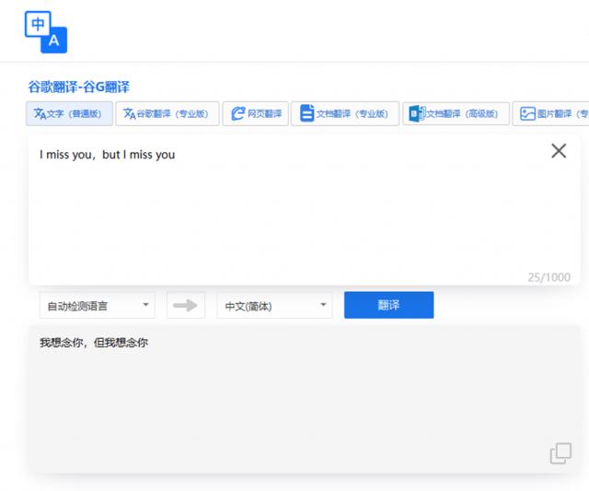This screenshot has width=589, height=491.
Task: Click the source text "I miss you, but I miss you"
Action: click(107, 155)
